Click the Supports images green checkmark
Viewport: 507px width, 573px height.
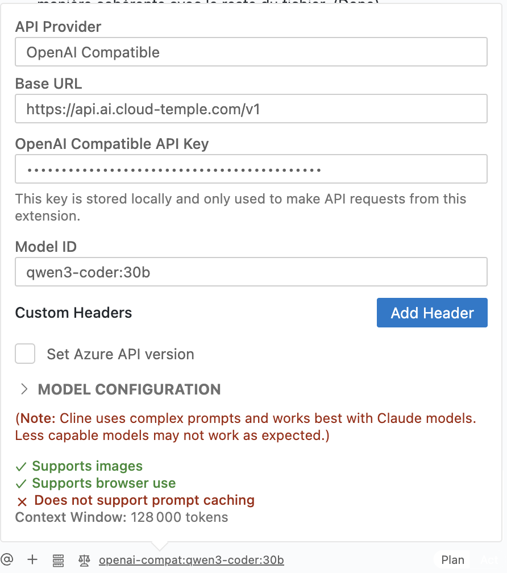point(21,467)
